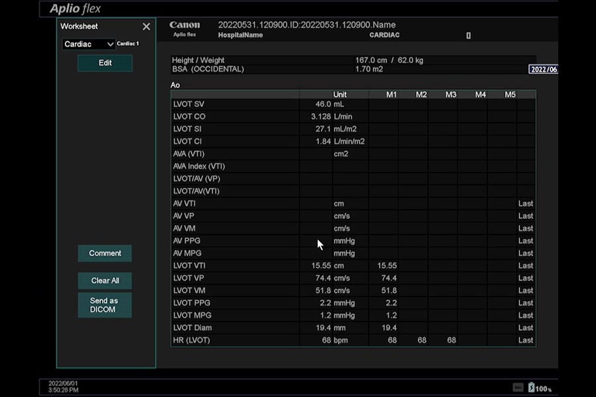Toggle Last method for LVOT VTI

526,266
